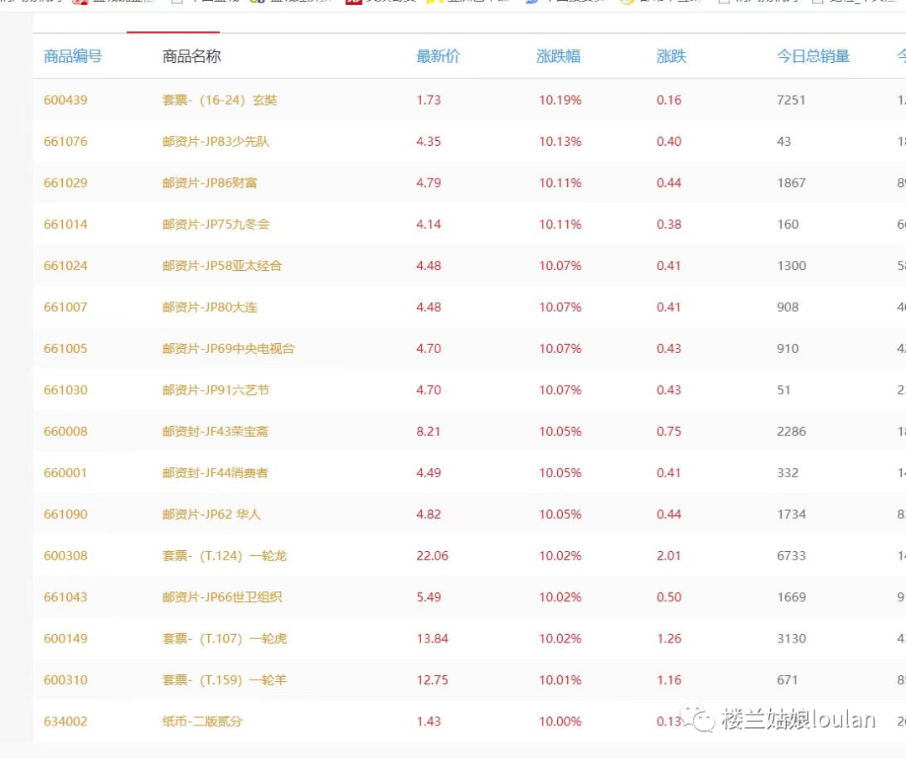Open product 邮资片-JP86财富
Viewport: 906px width, 759px height.
[x=209, y=183]
